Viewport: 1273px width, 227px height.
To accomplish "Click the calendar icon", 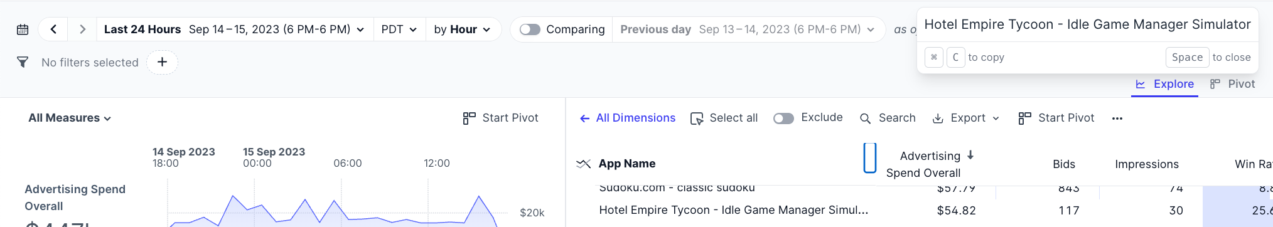I will coord(23,29).
